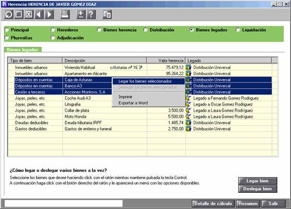Viewport: 291px width, 209px height.
Task: Click the legacy icon in the Gastos de entierro row
Action: (x=189, y=129)
